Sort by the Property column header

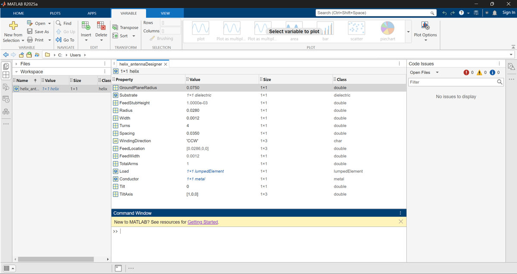[148, 80]
